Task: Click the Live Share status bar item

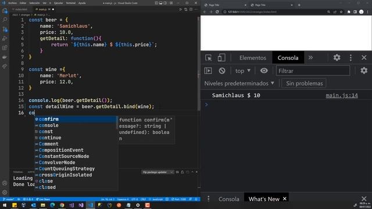Action: click(43, 199)
